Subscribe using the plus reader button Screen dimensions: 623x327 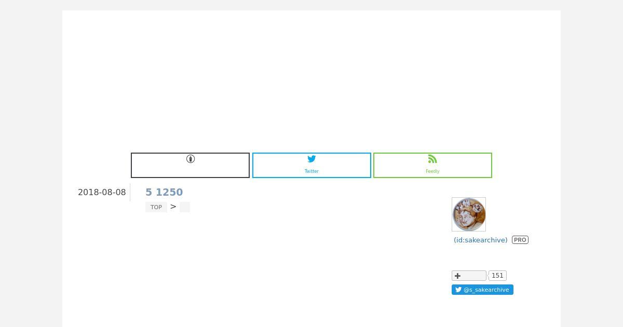pos(469,276)
